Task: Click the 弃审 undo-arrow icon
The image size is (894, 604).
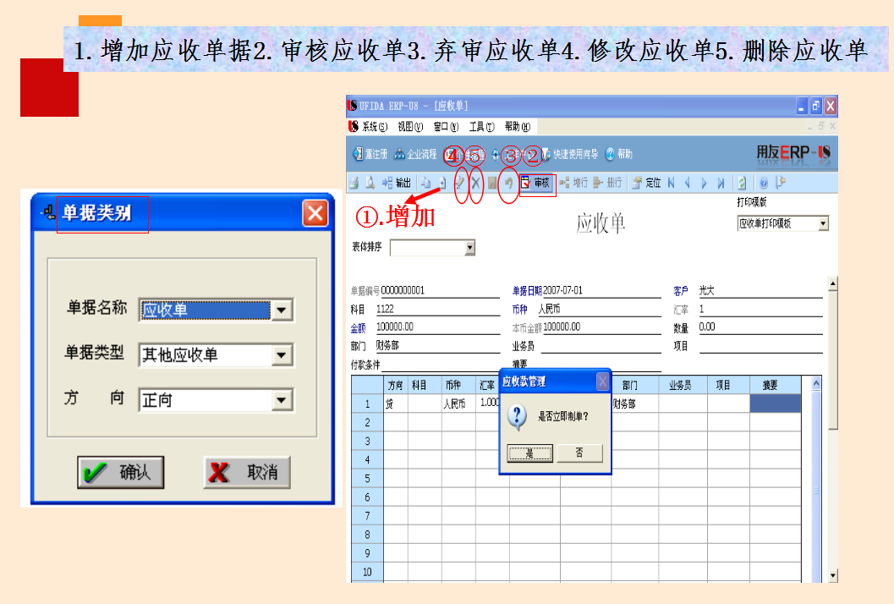Action: (x=508, y=183)
